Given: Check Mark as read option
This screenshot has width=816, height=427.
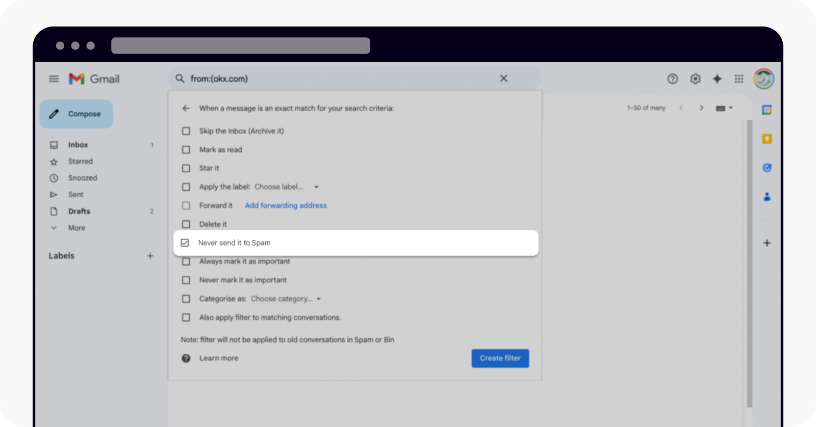Looking at the screenshot, I should [186, 150].
